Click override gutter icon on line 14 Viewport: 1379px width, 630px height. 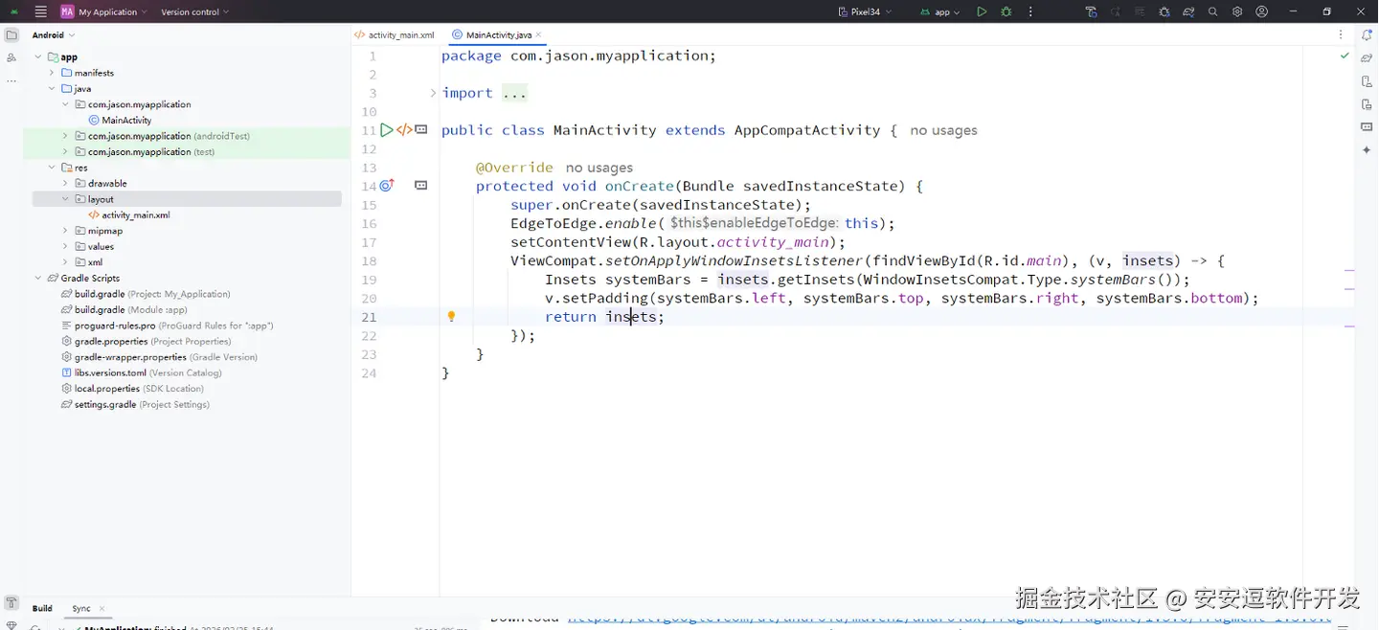click(387, 186)
